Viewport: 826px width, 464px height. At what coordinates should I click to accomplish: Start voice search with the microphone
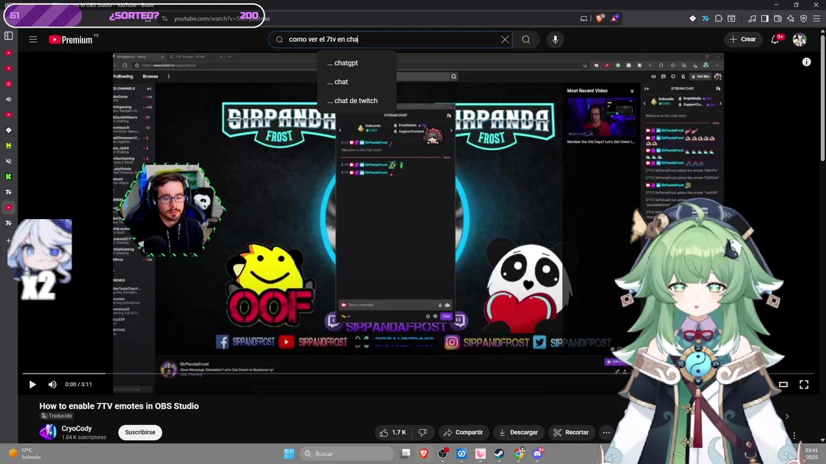click(555, 39)
